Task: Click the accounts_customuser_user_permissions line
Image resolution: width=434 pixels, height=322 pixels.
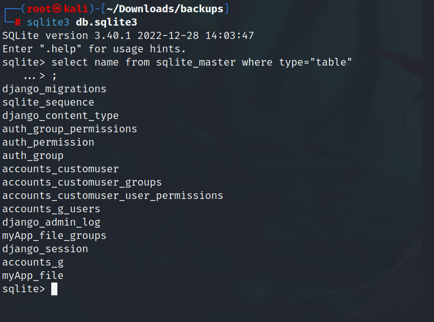Action: point(113,196)
